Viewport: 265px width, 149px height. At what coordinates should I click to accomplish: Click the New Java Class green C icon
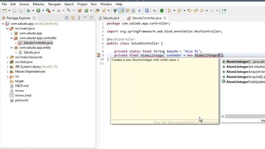(87, 11)
